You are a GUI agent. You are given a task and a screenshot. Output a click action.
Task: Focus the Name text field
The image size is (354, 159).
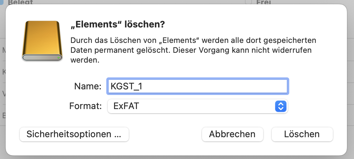[x=197, y=86]
